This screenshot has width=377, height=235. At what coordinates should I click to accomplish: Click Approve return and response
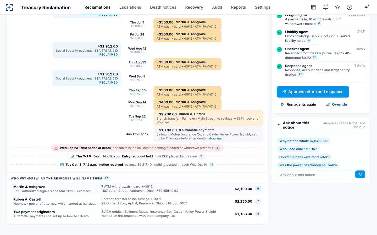click(x=313, y=92)
